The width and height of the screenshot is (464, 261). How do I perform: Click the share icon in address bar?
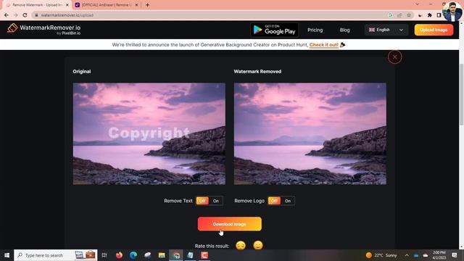pos(399,15)
